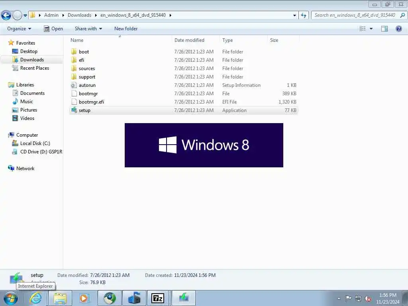Open the view options dropdown arrow

pyautogui.click(x=371, y=29)
